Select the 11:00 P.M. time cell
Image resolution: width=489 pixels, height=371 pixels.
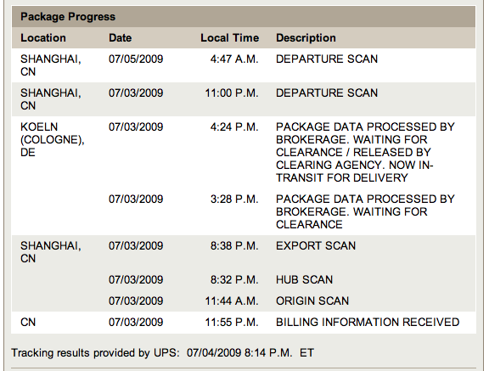[232, 93]
